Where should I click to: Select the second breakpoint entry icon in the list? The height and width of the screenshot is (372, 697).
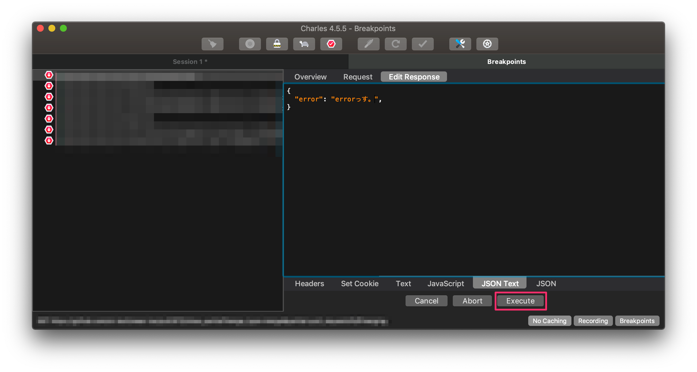click(49, 86)
